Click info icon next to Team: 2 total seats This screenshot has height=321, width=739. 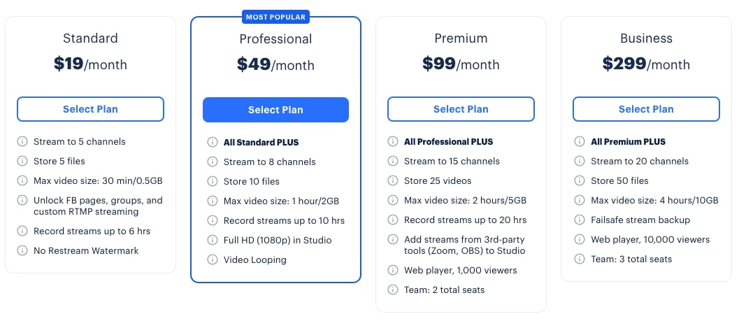click(393, 290)
